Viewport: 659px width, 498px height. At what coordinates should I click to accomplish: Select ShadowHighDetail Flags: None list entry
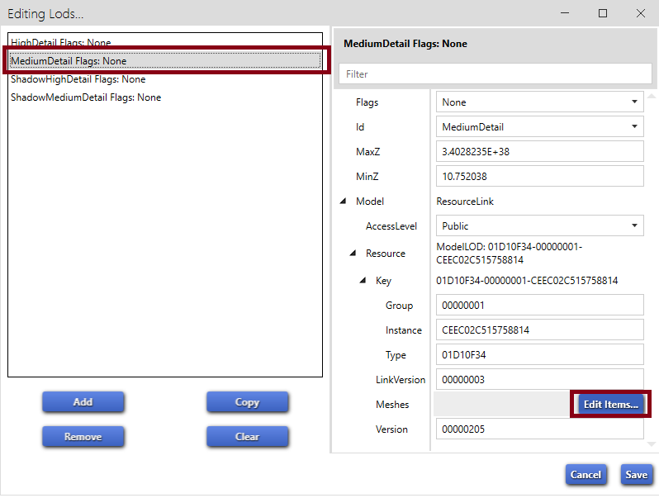pos(165,79)
